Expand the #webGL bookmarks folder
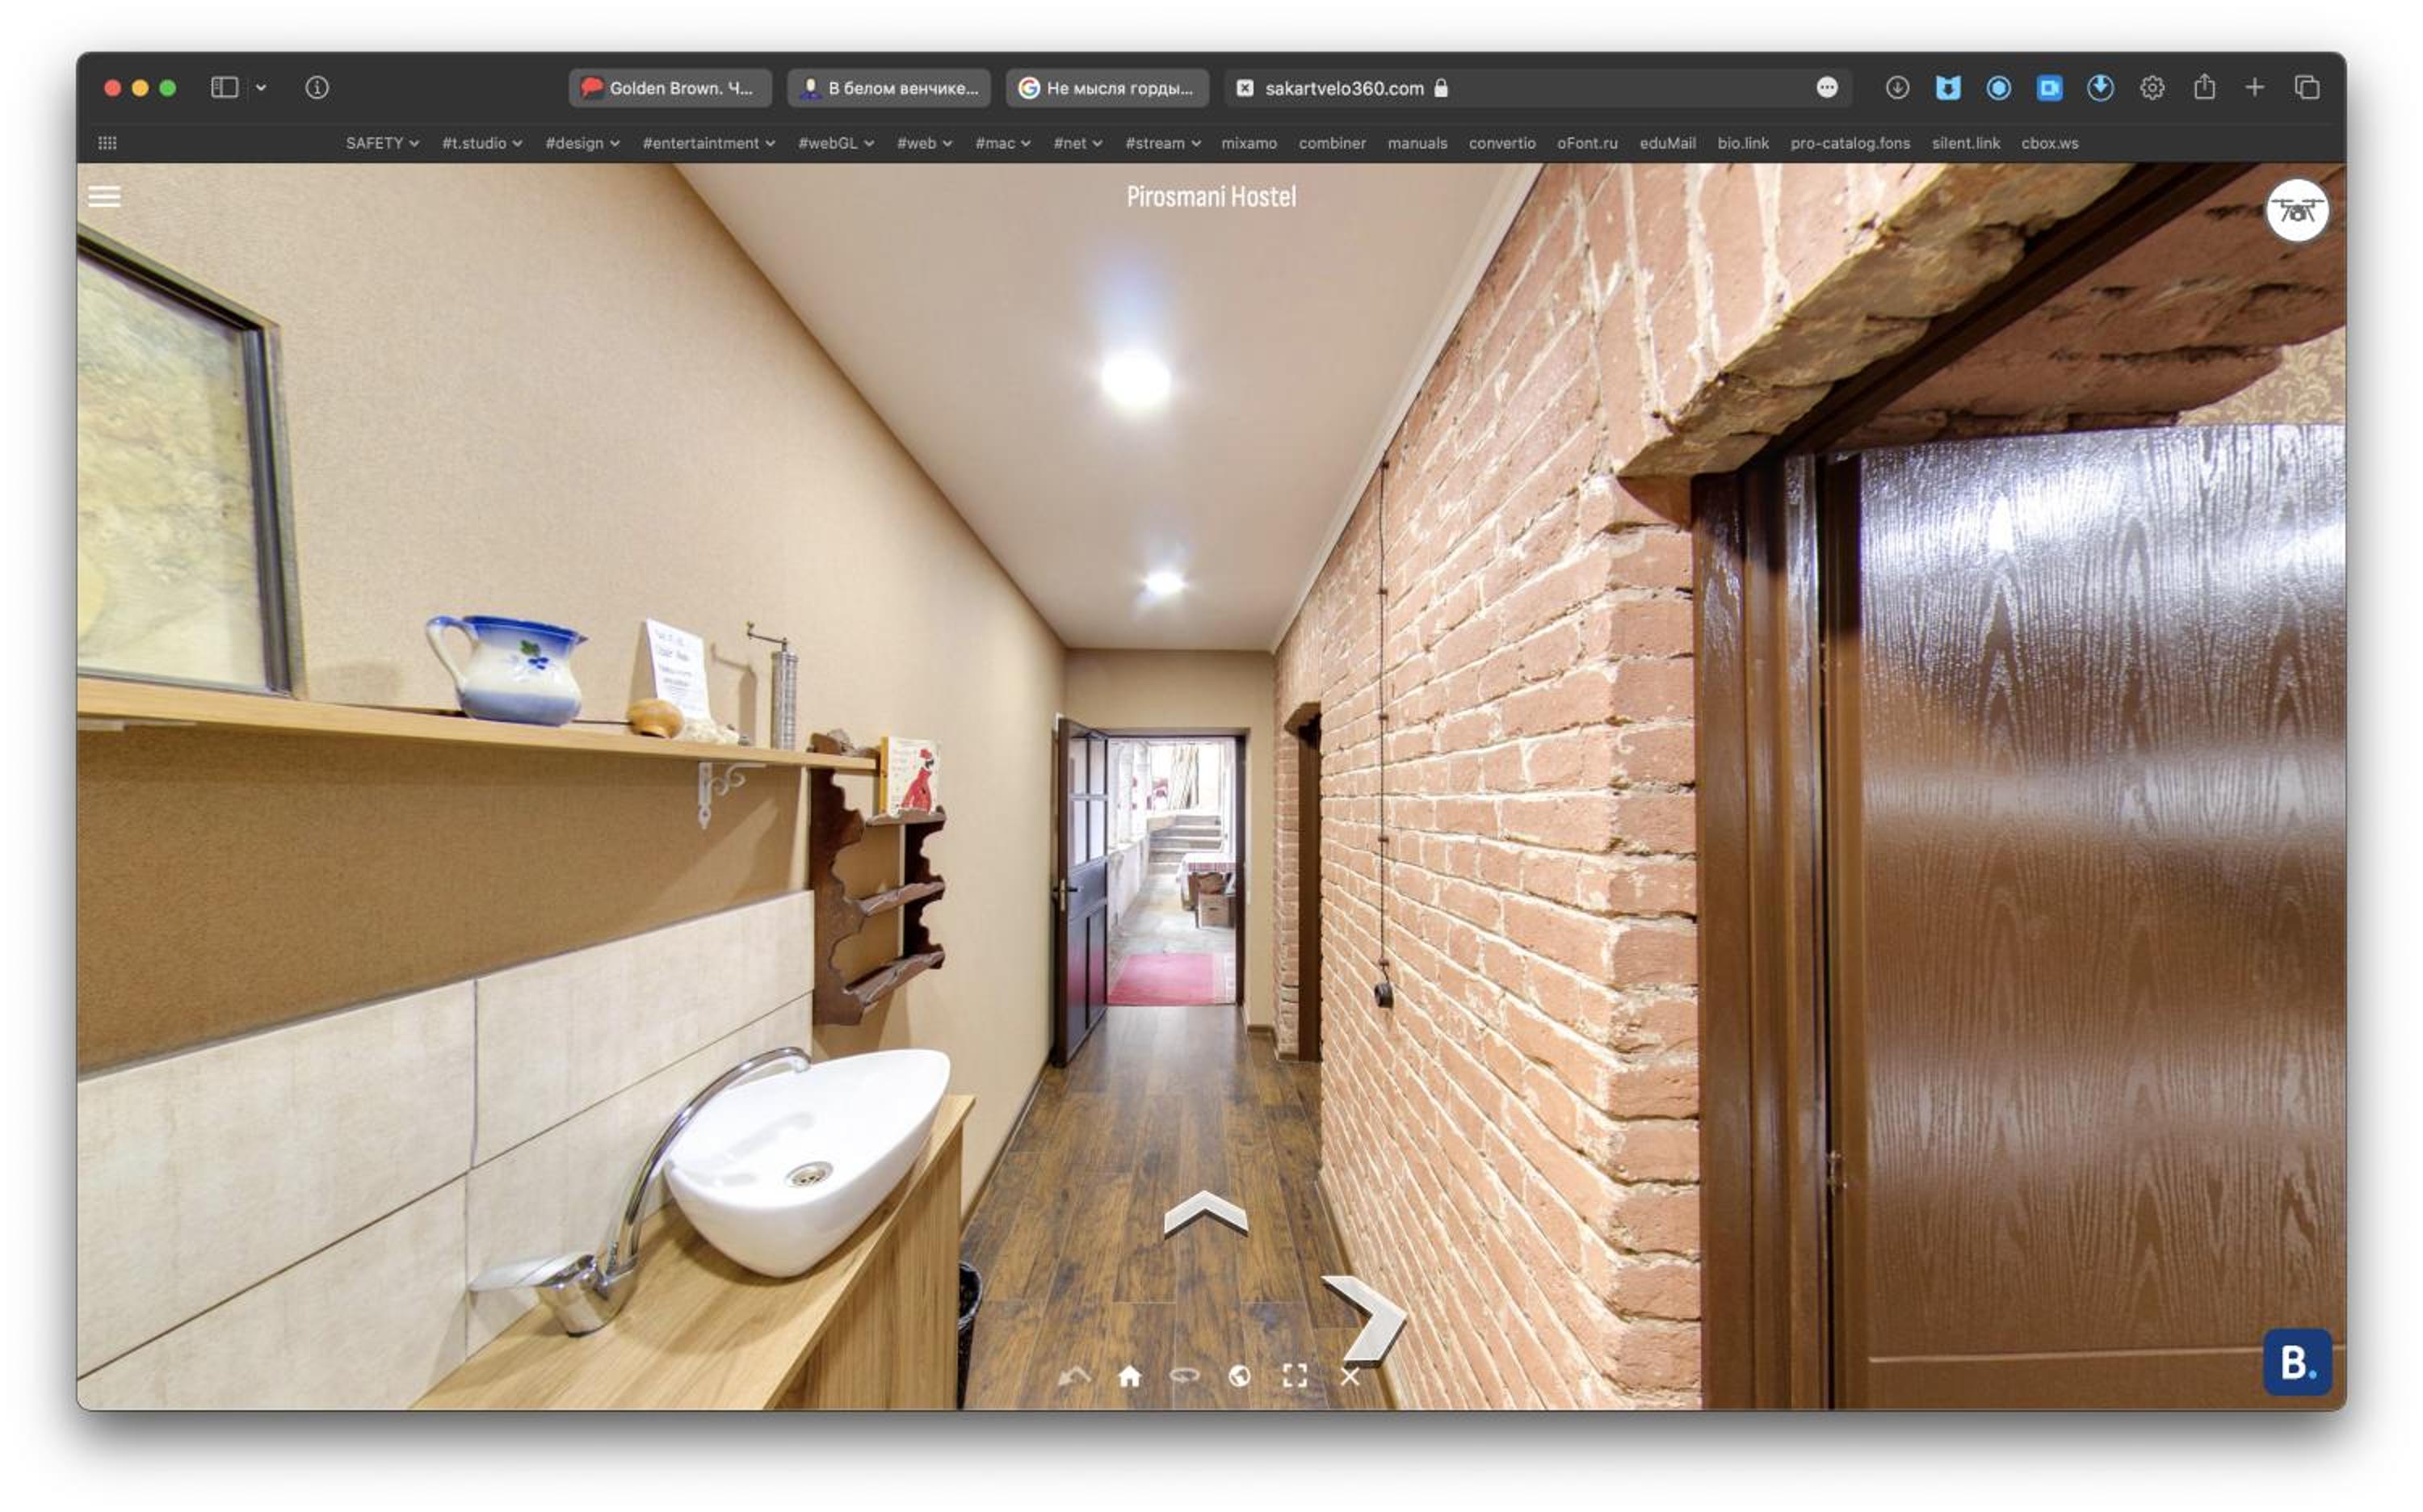The width and height of the screenshot is (2423, 1512). click(836, 143)
